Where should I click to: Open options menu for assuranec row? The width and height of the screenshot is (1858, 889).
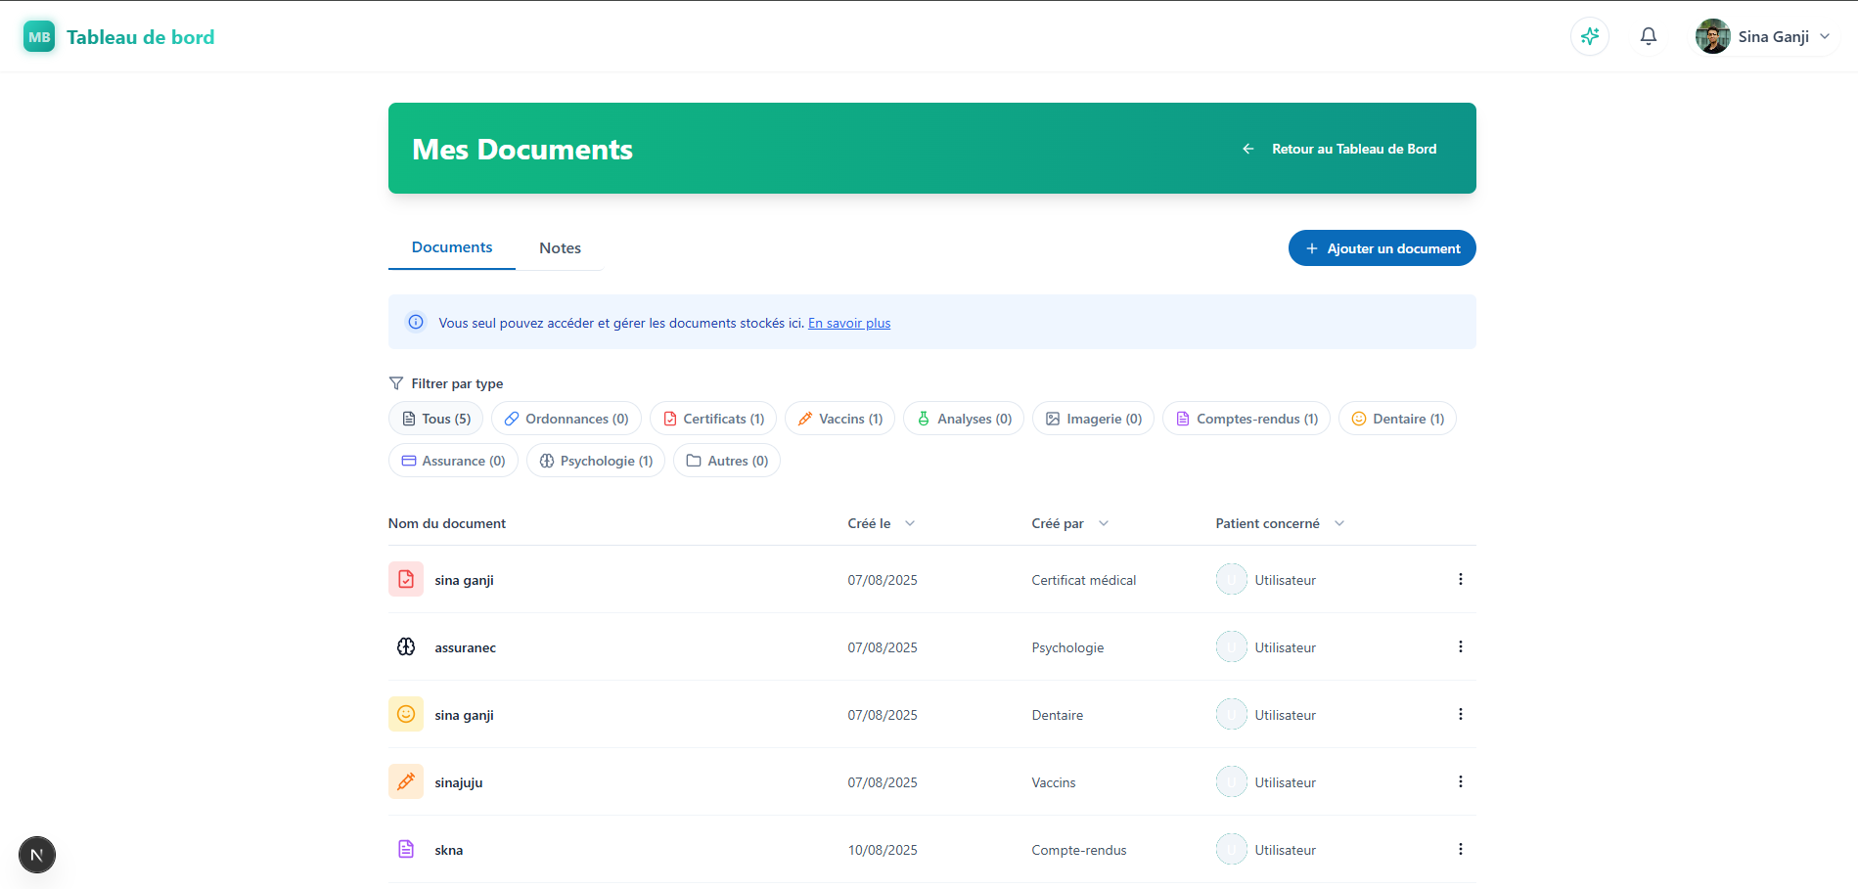coord(1461,646)
